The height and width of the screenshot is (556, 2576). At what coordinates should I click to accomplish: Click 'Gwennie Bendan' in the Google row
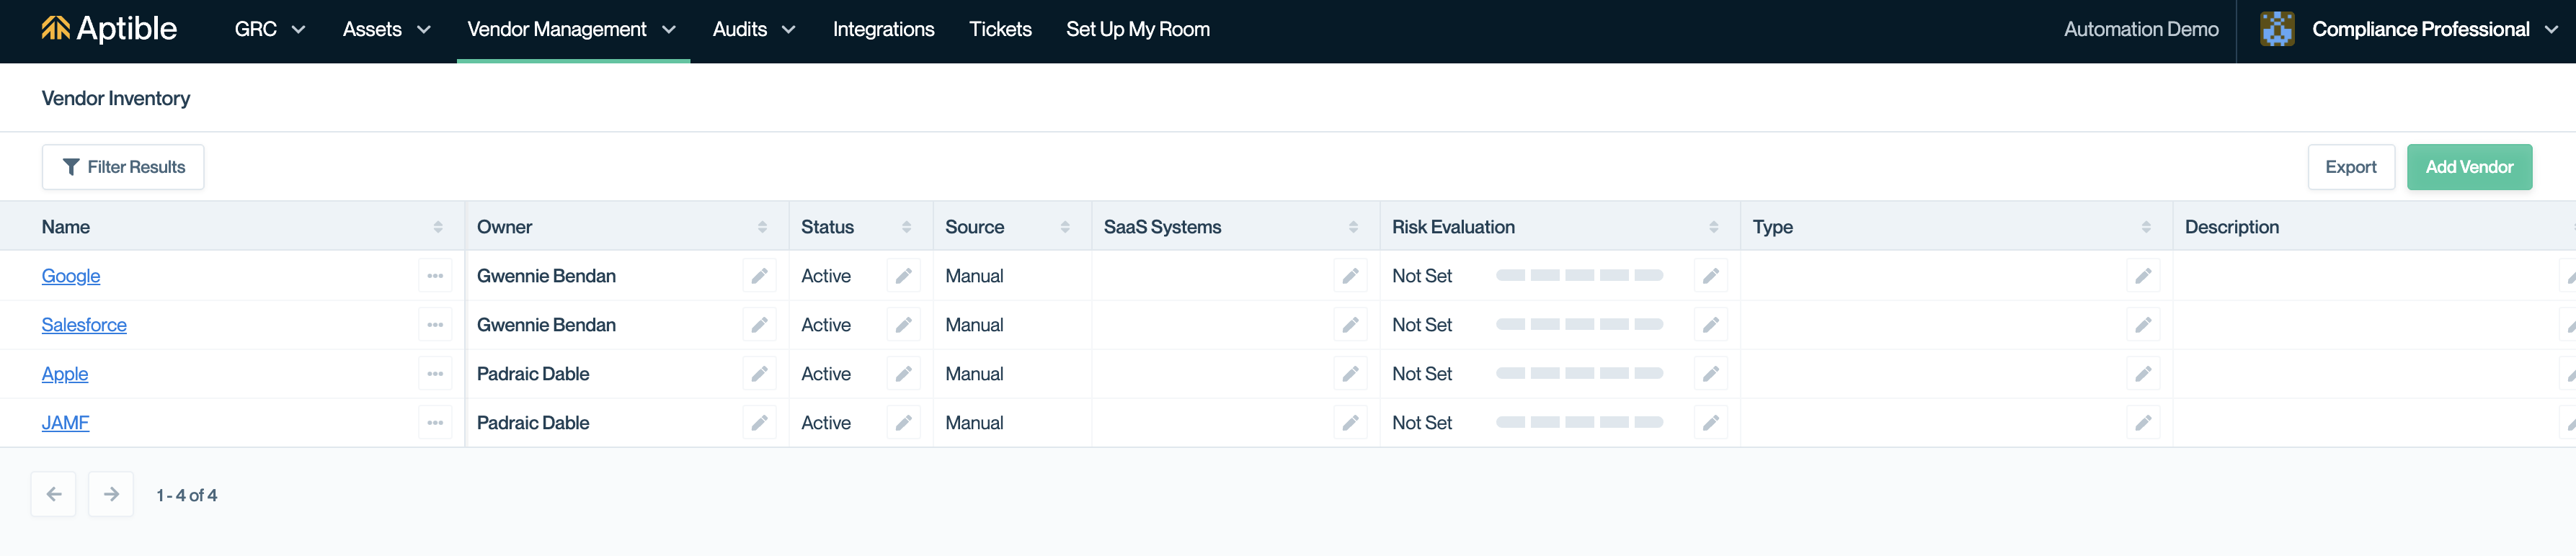click(546, 276)
